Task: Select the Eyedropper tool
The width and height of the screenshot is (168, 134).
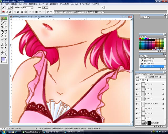Action: pos(6,52)
